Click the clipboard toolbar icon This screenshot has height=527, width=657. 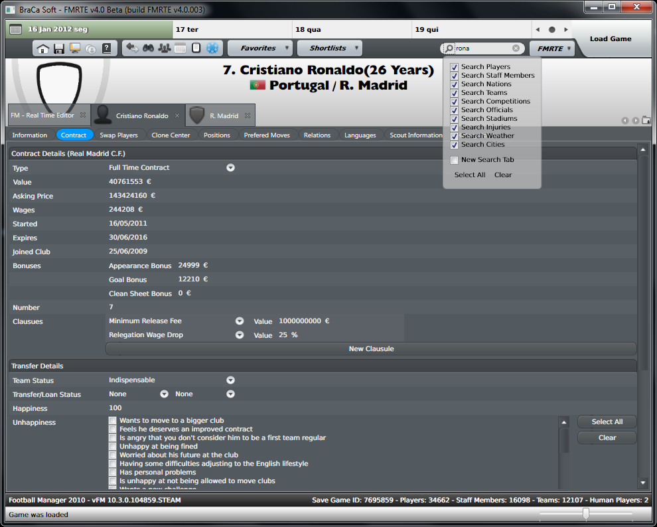[196, 48]
